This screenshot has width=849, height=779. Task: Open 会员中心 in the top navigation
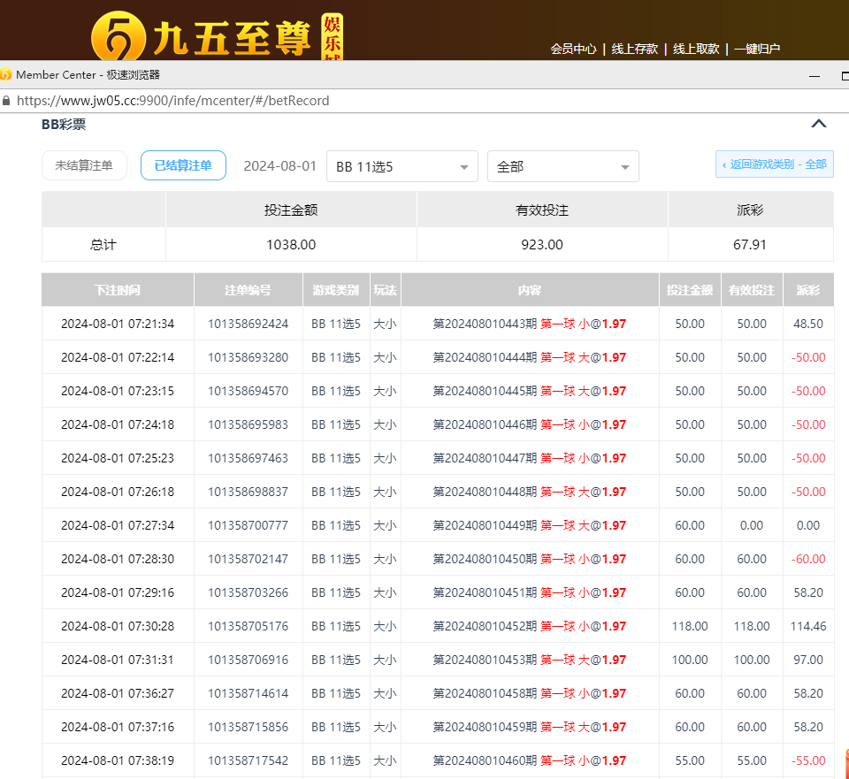[x=573, y=50]
